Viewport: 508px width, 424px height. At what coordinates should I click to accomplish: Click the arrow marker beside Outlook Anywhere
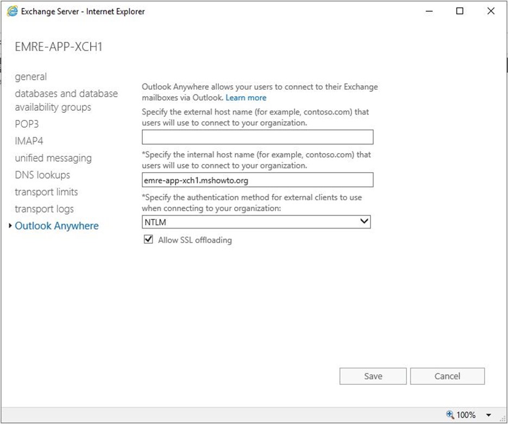(x=10, y=226)
